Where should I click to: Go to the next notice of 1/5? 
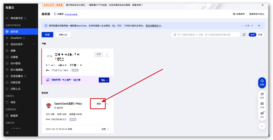[252, 26]
